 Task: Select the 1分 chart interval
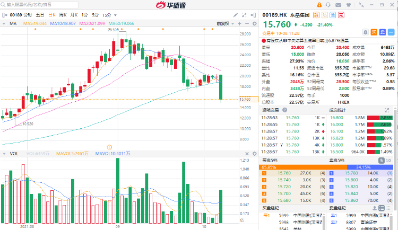click(84, 15)
